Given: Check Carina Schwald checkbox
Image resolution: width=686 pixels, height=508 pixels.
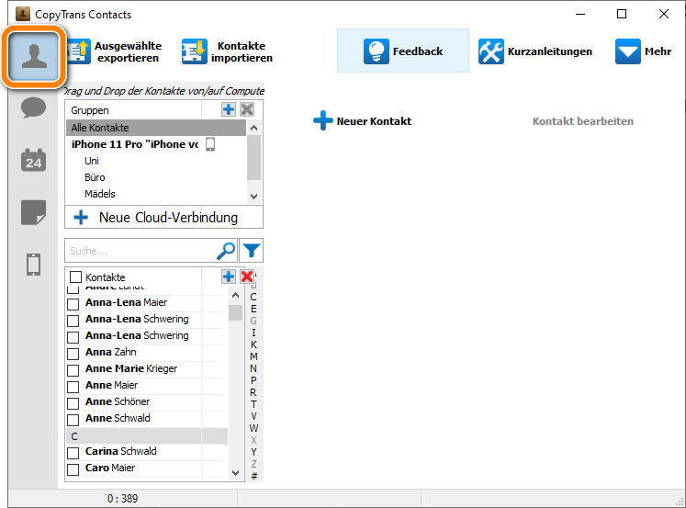Looking at the screenshot, I should (73, 453).
